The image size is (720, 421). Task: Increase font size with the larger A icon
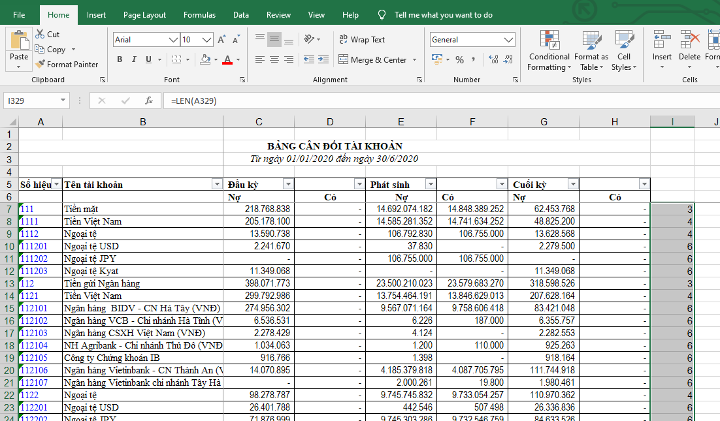pyautogui.click(x=221, y=40)
